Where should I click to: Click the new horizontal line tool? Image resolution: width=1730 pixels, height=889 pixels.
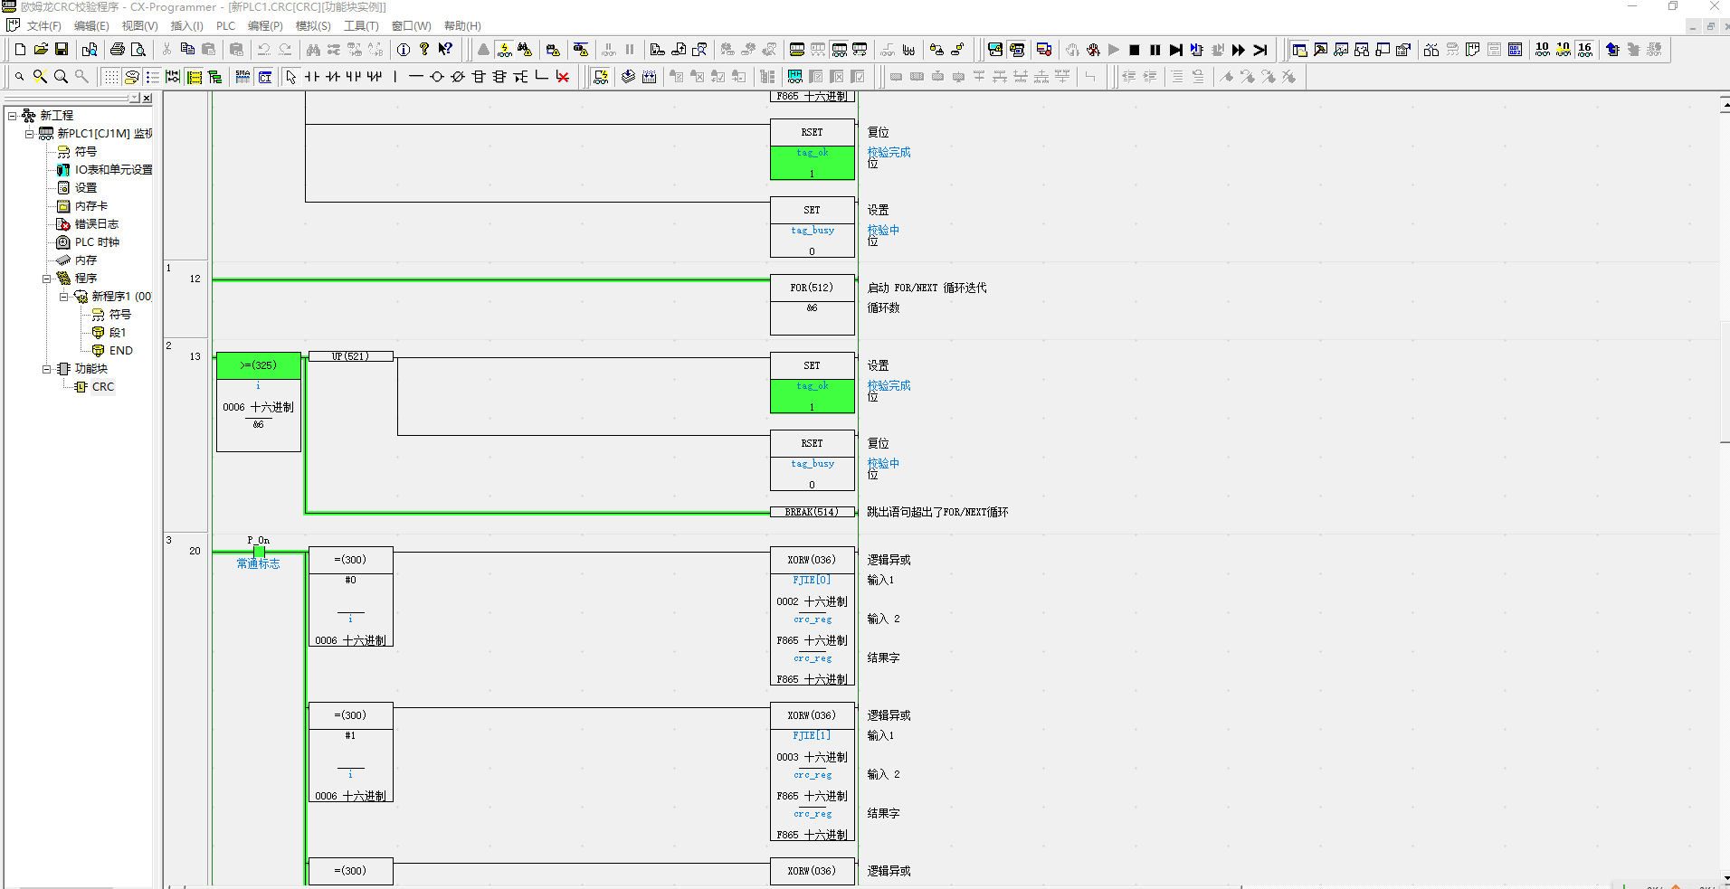pos(416,77)
